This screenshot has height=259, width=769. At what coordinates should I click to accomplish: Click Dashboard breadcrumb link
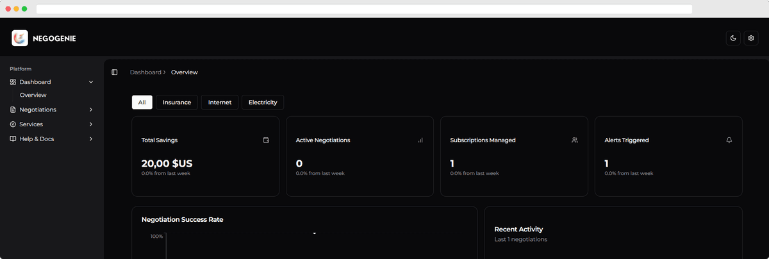click(145, 72)
